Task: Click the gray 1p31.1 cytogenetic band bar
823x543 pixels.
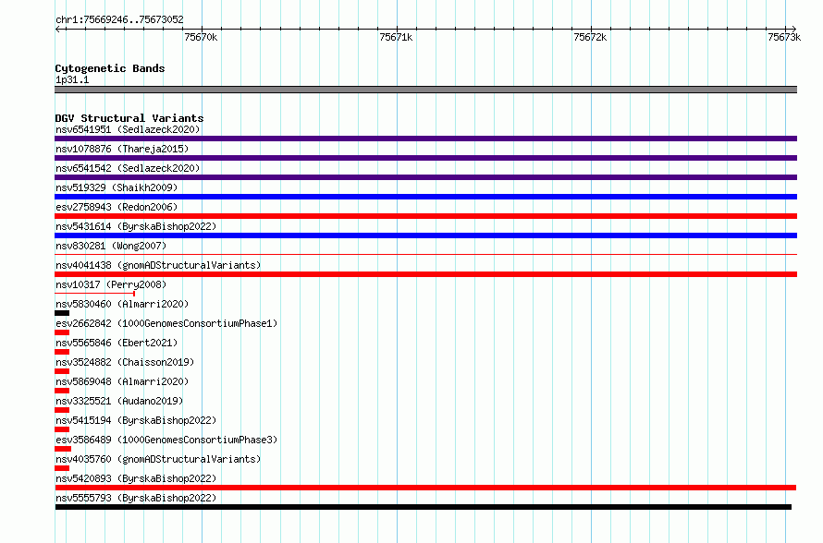Action: click(425, 90)
